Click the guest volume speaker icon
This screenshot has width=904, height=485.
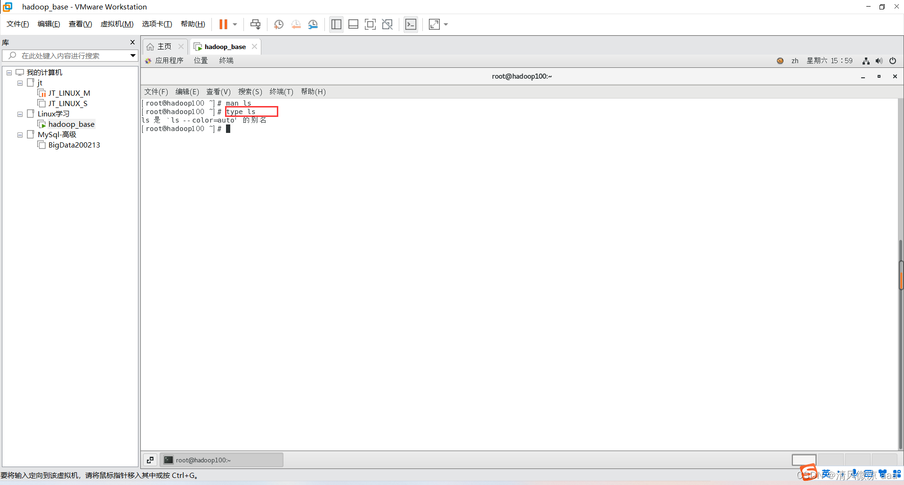[879, 61]
